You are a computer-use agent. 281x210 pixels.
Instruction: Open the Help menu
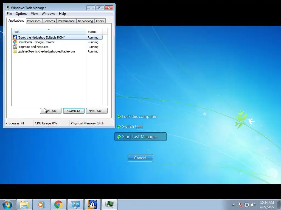click(x=62, y=14)
